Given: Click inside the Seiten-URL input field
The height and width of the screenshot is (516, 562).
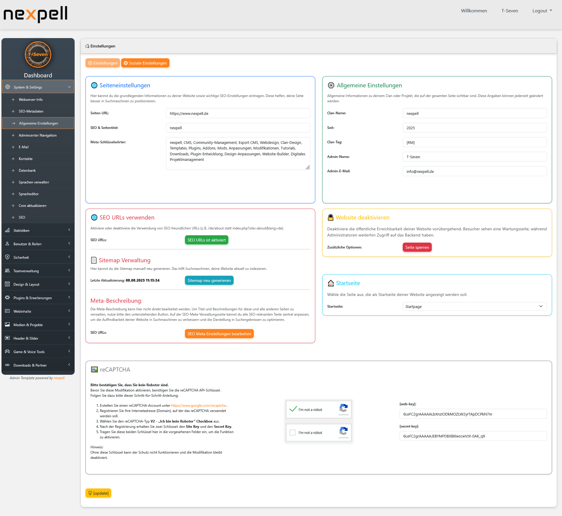Looking at the screenshot, I should coord(238,113).
